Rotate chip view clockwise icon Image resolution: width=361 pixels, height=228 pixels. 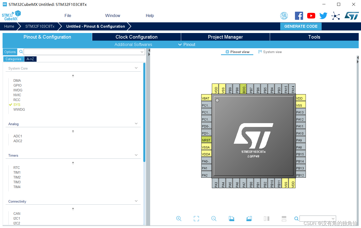click(x=231, y=219)
